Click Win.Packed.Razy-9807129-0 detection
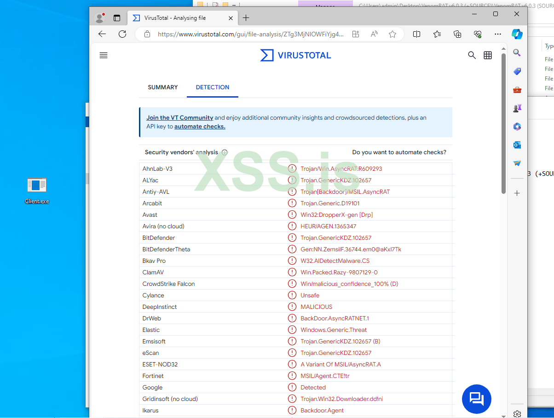This screenshot has height=418, width=554. (x=339, y=273)
